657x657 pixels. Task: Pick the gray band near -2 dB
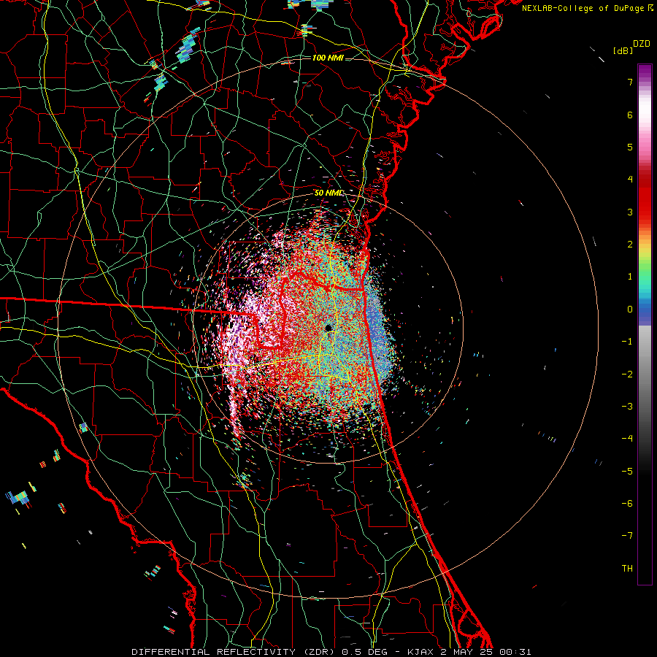[x=645, y=374]
